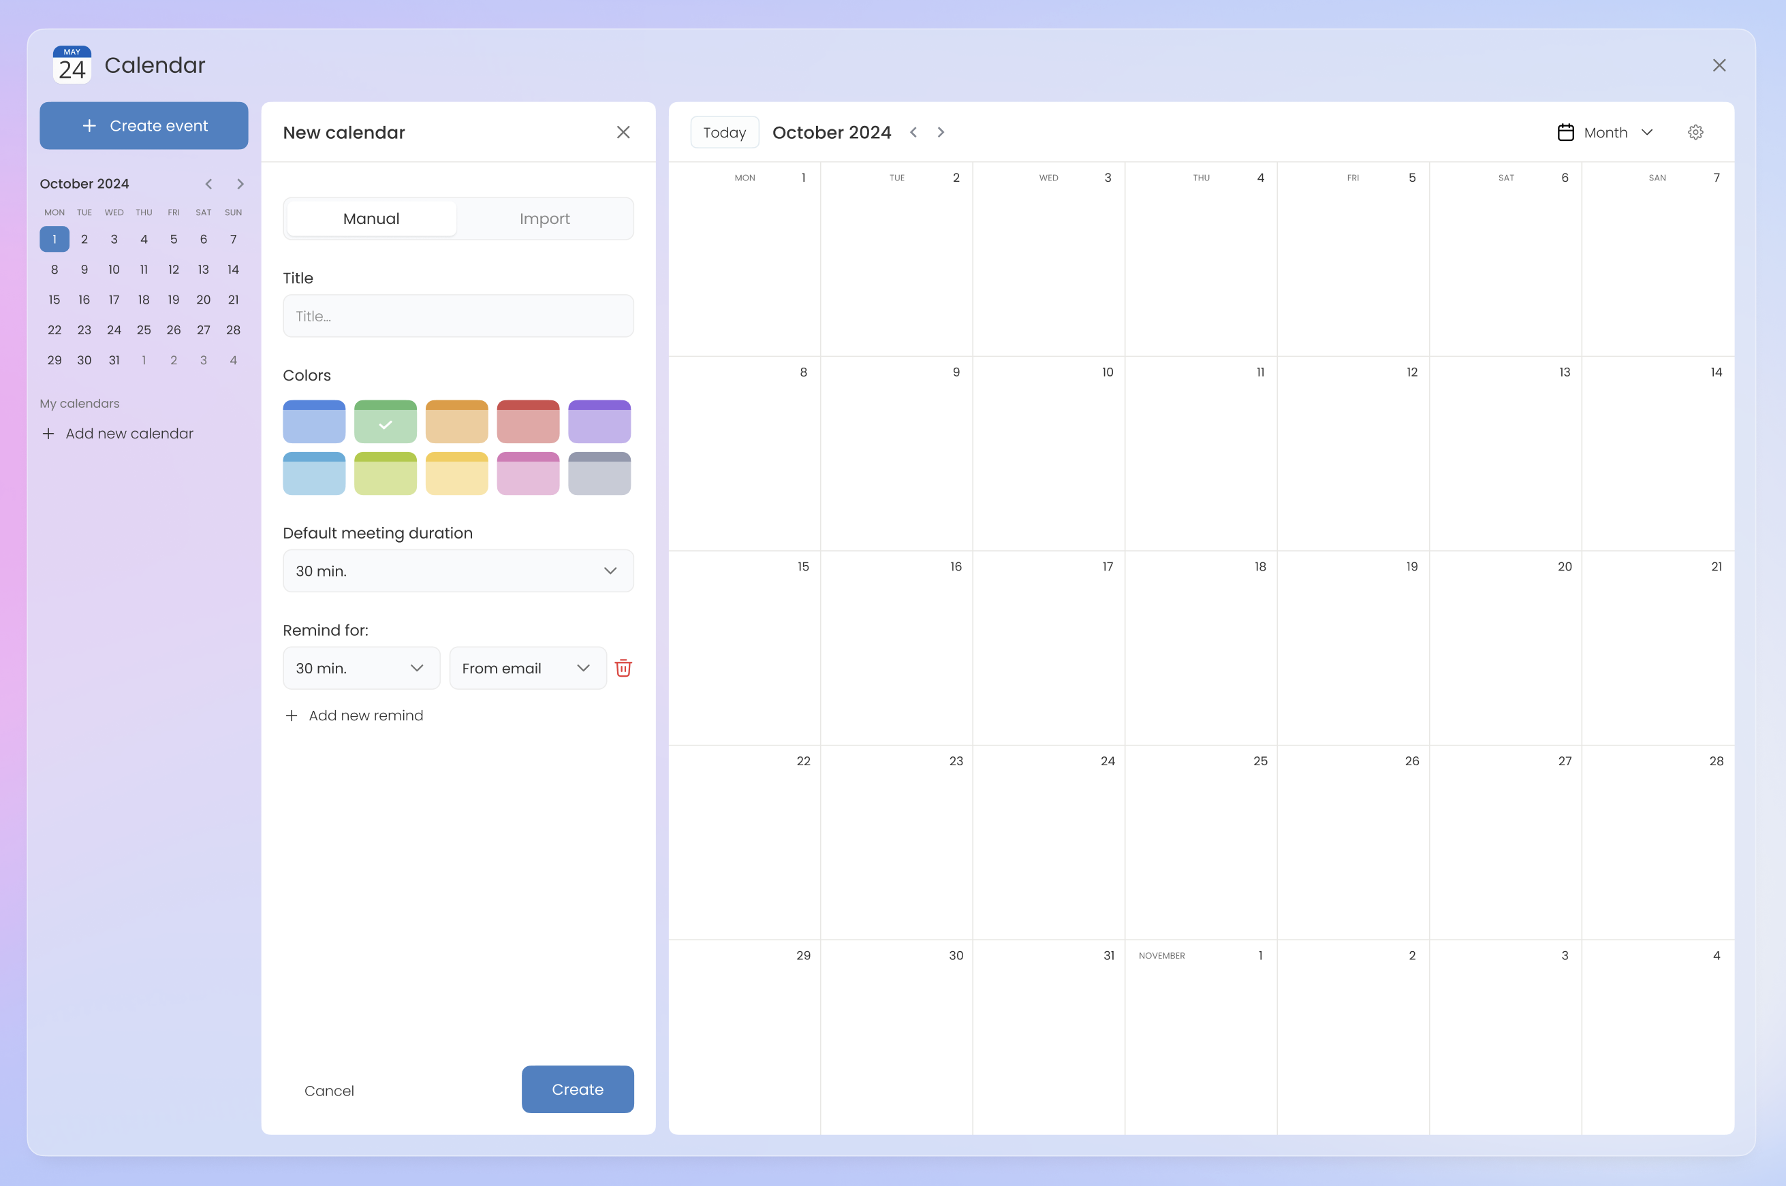Viewport: 1786px width, 1186px height.
Task: Jump to Today
Action: 724,132
